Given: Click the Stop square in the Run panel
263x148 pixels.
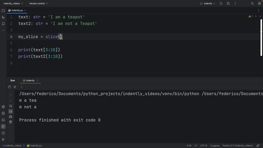Looking at the screenshot, I should pos(15,87).
